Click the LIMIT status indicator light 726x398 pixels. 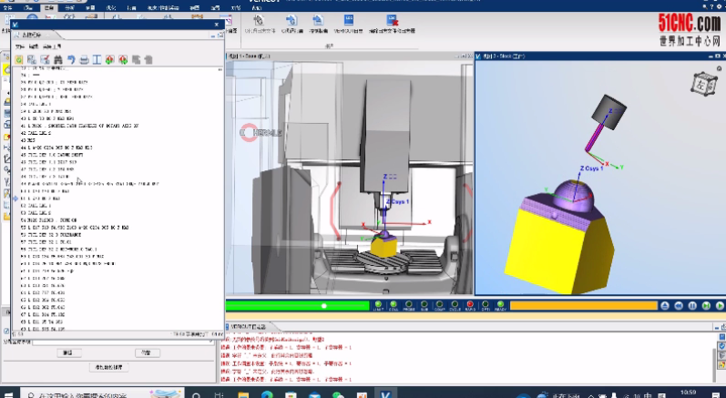click(x=377, y=306)
